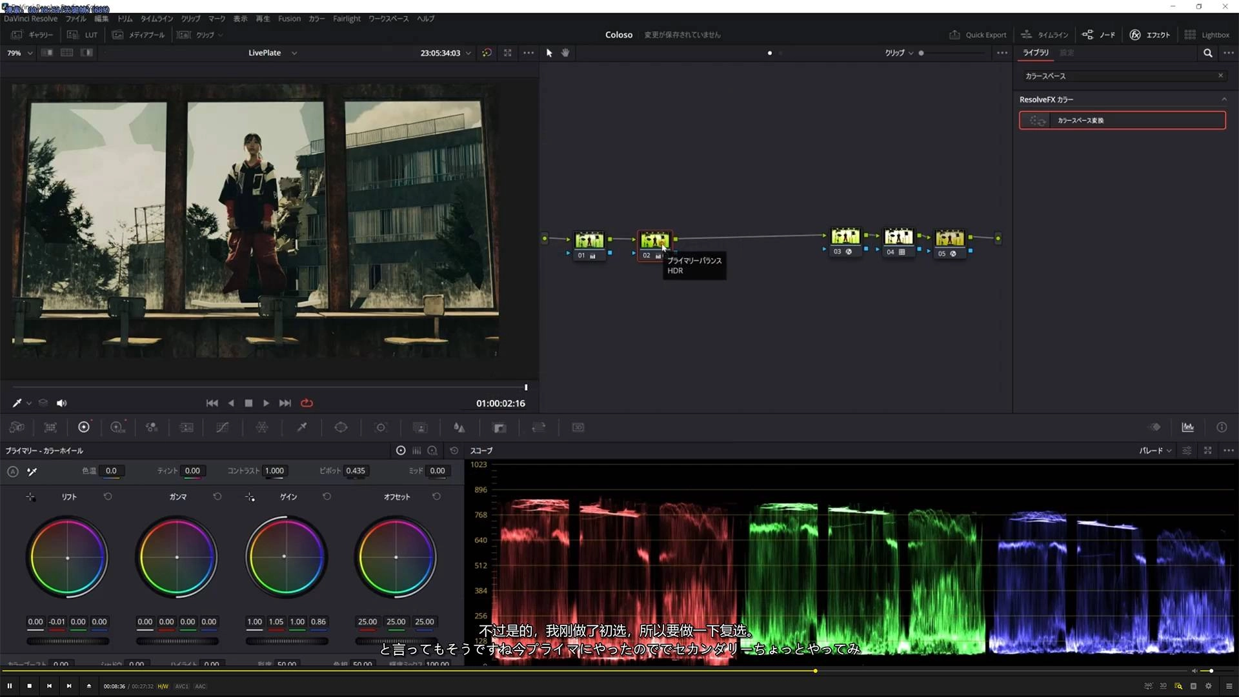This screenshot has width=1239, height=697.
Task: Select node 03 in the node graph
Action: click(x=845, y=237)
